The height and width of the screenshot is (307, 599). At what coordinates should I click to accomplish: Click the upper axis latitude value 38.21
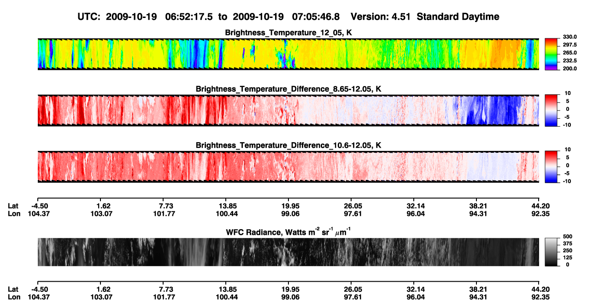(x=476, y=206)
